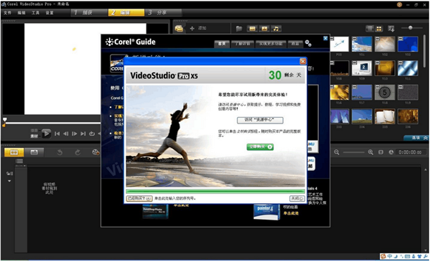Expand the 选项 (Options) panel
Screen dimensions: 431x262
[416, 138]
